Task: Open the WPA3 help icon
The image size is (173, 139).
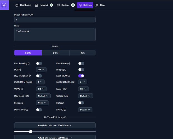Action: click(x=22, y=89)
